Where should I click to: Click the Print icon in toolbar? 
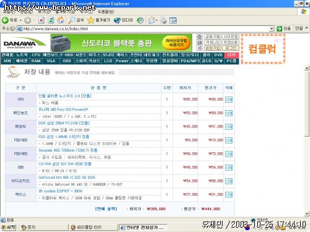point(163,20)
